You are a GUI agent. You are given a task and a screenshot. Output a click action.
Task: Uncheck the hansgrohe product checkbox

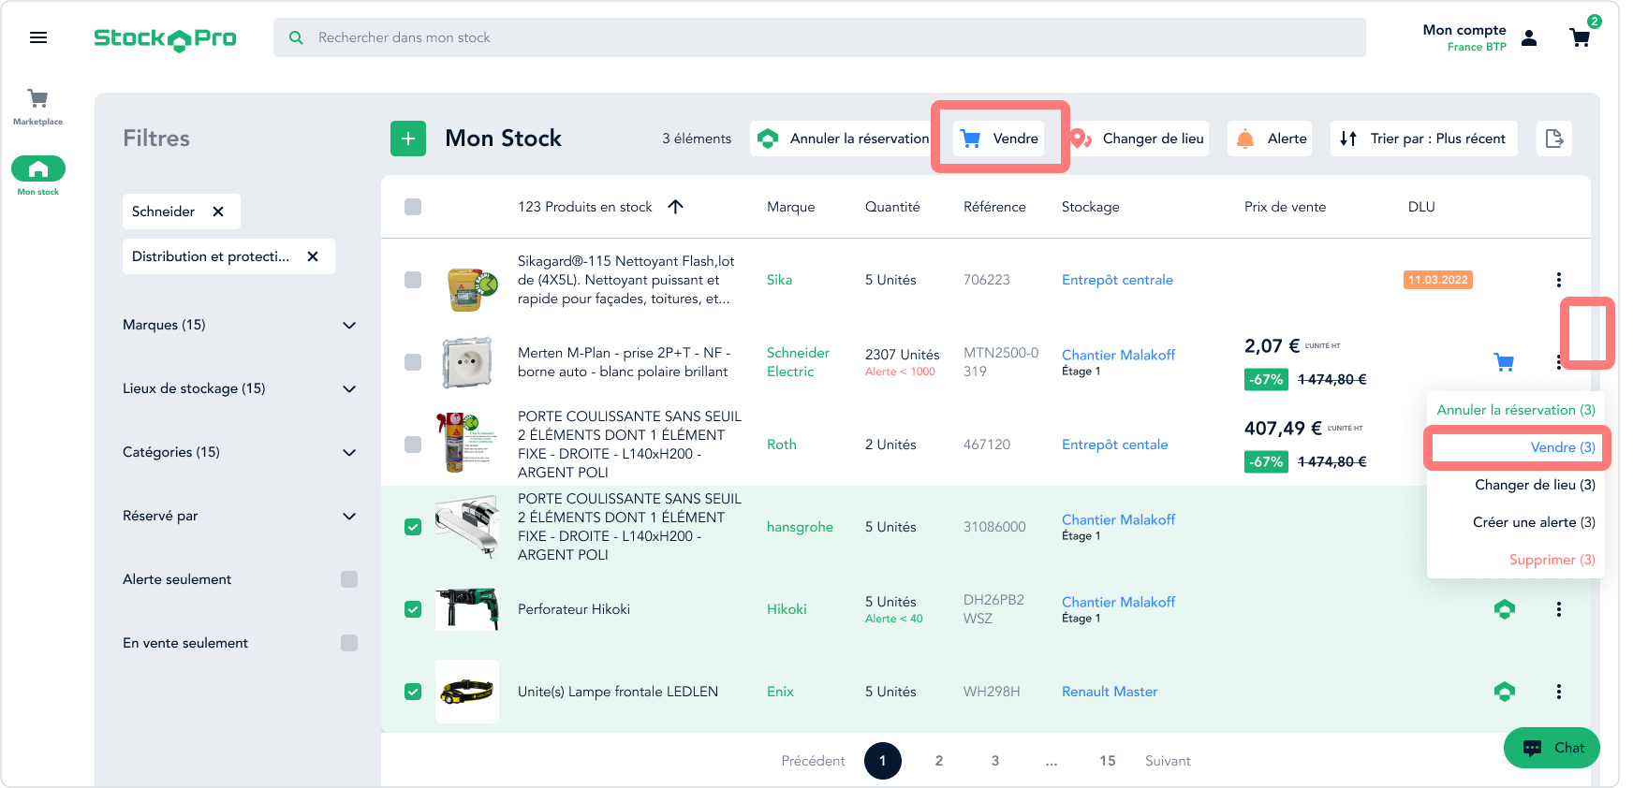click(x=413, y=527)
